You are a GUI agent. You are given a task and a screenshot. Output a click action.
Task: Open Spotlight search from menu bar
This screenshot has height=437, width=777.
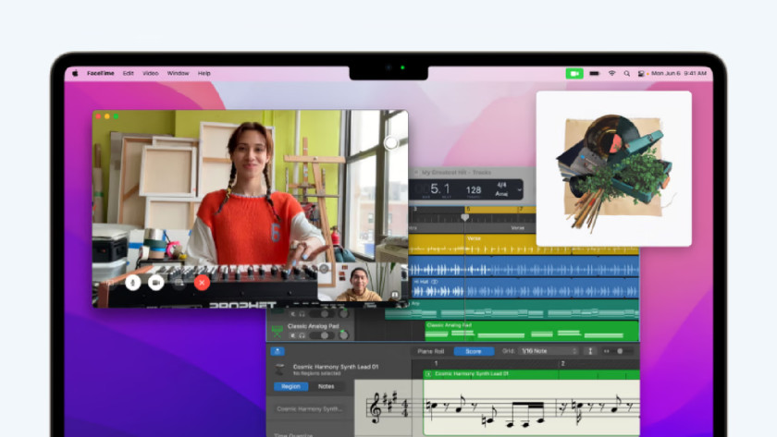pos(627,73)
